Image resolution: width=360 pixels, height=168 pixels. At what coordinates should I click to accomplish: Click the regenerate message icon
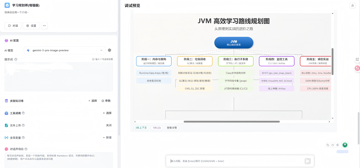(332, 145)
